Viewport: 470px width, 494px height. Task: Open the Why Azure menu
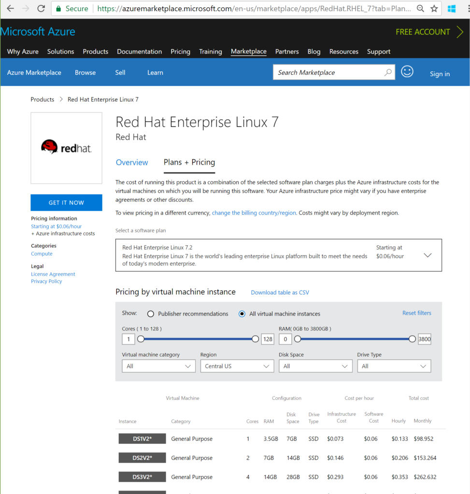(23, 52)
